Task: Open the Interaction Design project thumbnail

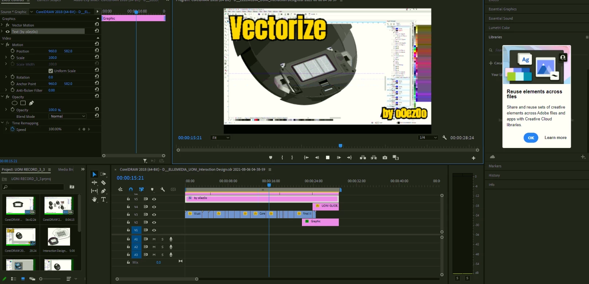Action: coord(59,237)
